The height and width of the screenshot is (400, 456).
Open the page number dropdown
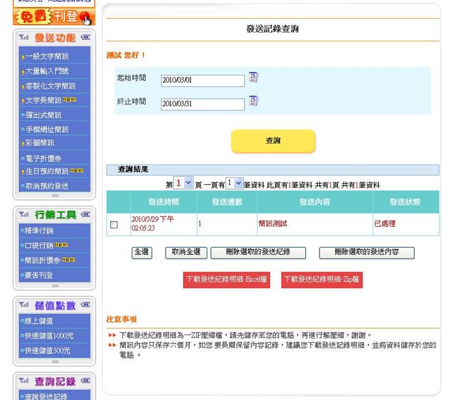click(184, 183)
